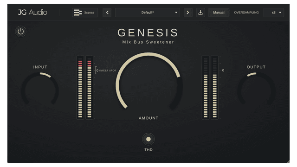This screenshot has width=297, height=167.
Task: Save preset with the download icon
Action: tap(200, 13)
